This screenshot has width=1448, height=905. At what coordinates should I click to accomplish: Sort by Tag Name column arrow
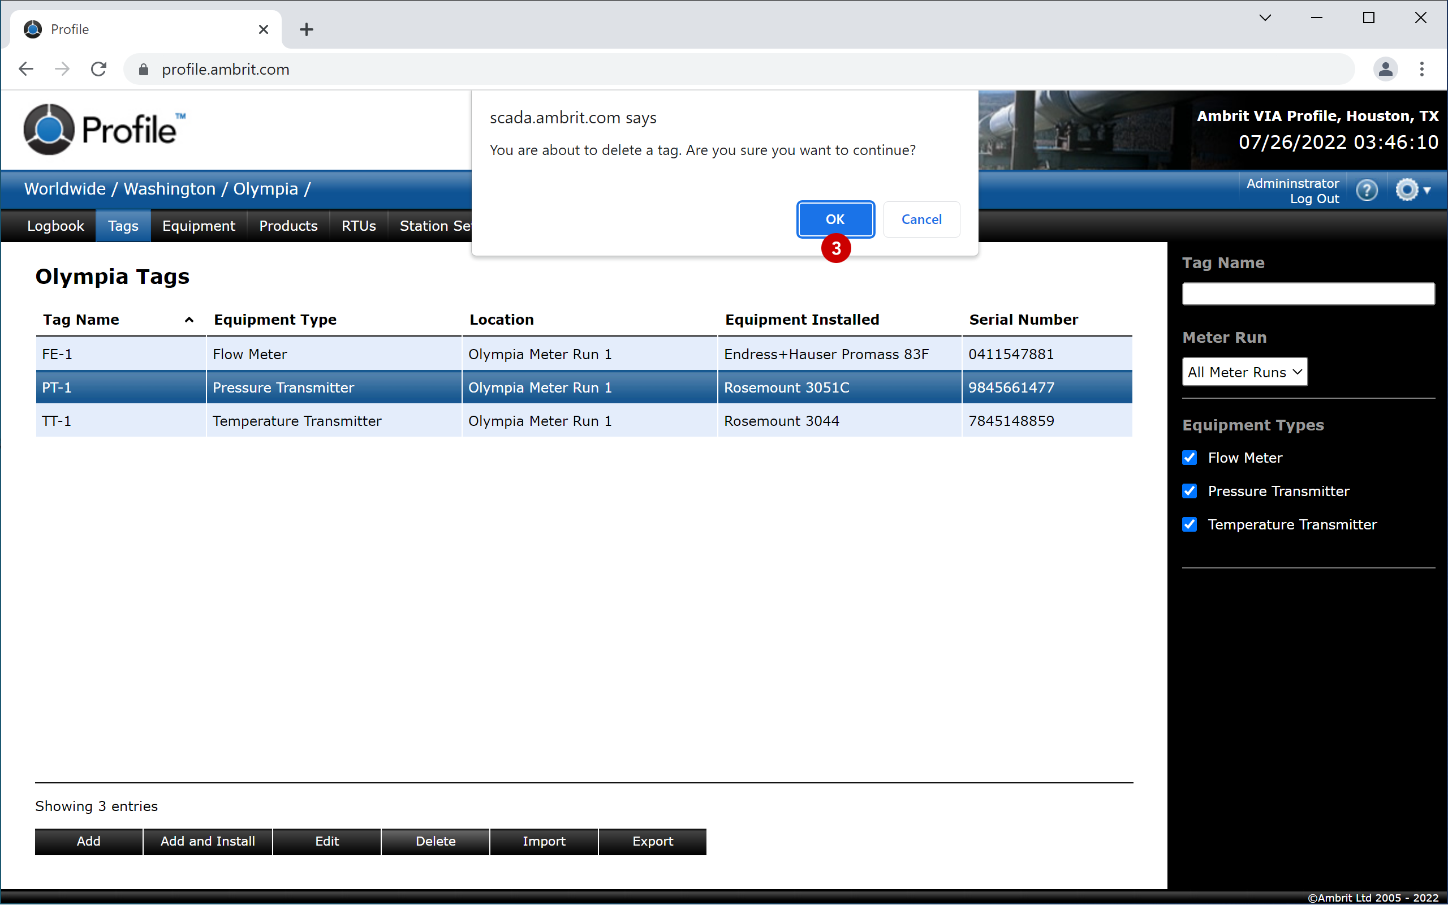[189, 320]
